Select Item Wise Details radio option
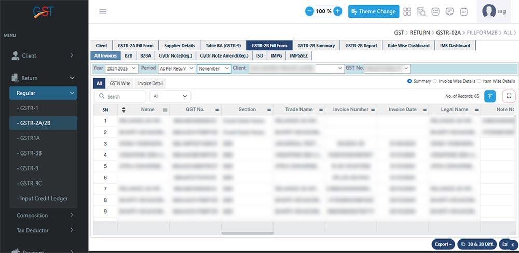The width and height of the screenshot is (519, 253). (480, 81)
